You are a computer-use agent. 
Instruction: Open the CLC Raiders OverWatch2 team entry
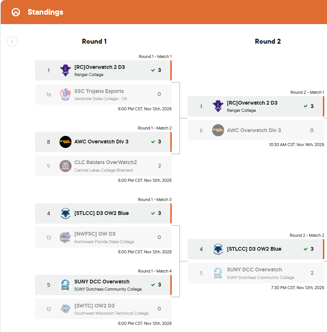point(104,166)
